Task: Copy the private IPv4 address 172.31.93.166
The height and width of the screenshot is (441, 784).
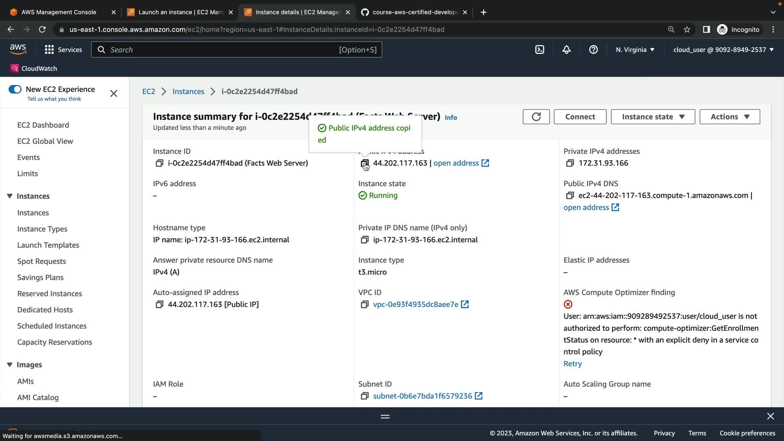Action: click(x=570, y=163)
